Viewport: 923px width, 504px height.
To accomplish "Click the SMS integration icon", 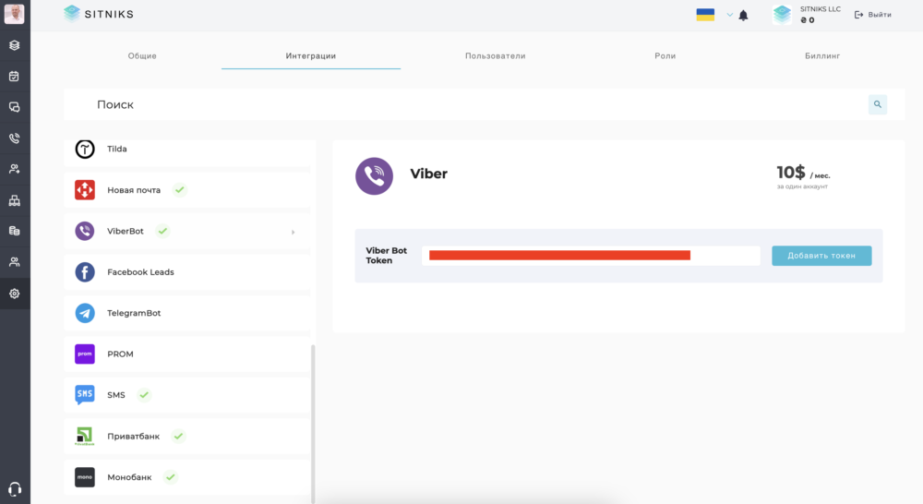I will coord(85,394).
